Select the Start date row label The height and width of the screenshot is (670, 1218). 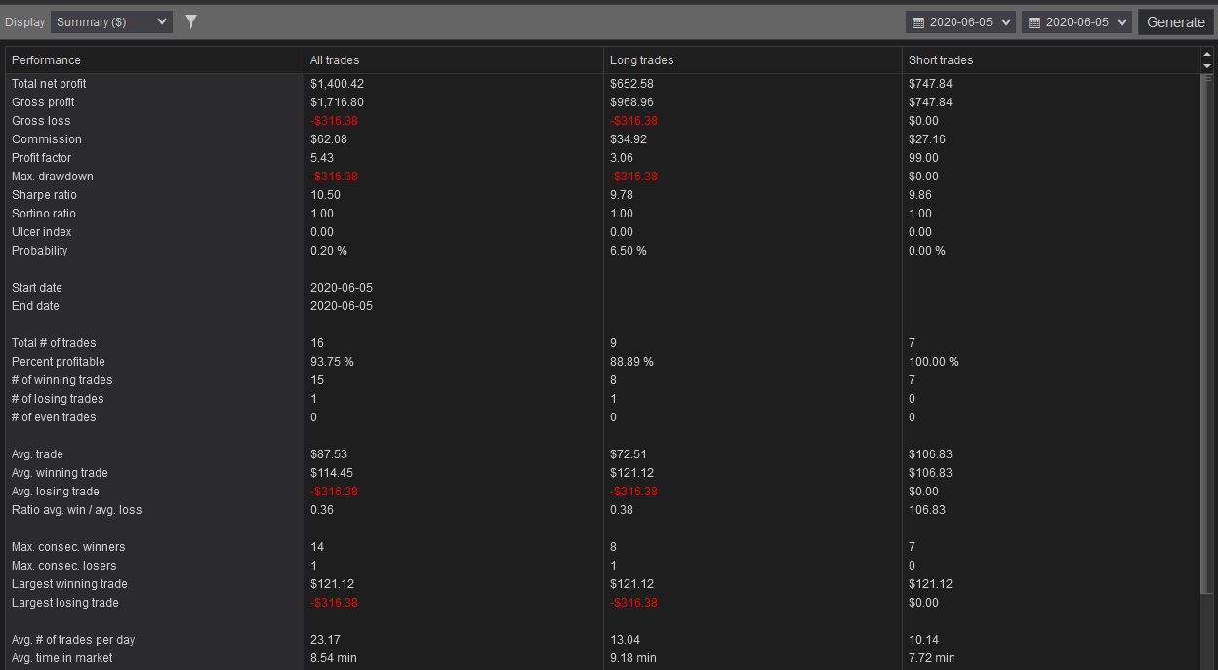tap(36, 288)
